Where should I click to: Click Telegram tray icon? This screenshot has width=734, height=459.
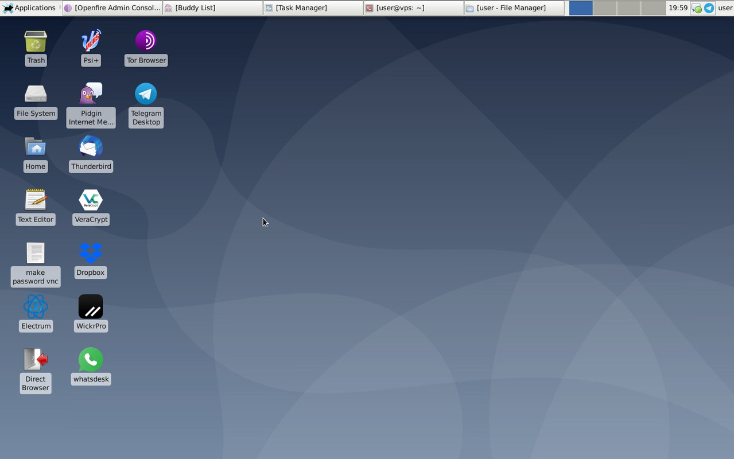709,8
